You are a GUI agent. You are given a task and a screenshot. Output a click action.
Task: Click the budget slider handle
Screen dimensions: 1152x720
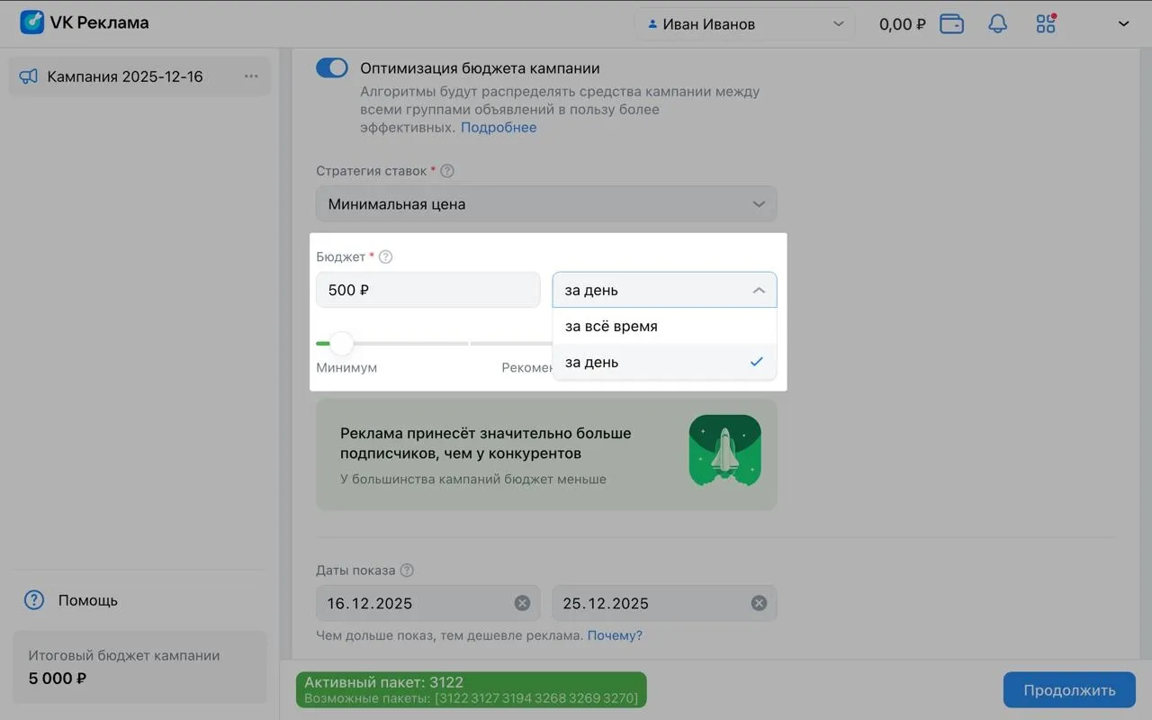coord(341,343)
